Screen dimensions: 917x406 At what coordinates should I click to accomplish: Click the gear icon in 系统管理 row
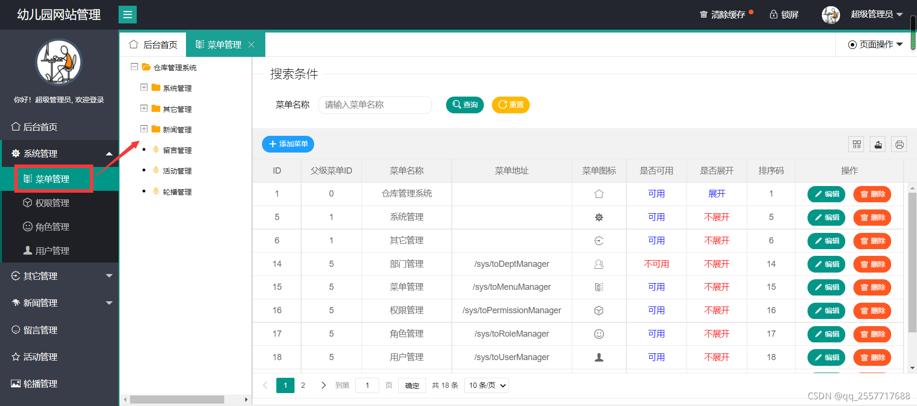point(599,217)
